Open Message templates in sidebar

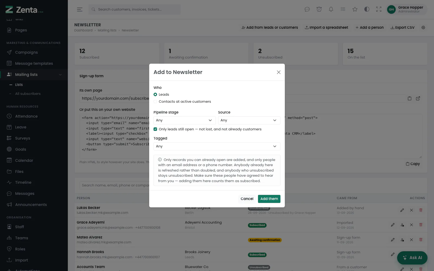click(34, 63)
